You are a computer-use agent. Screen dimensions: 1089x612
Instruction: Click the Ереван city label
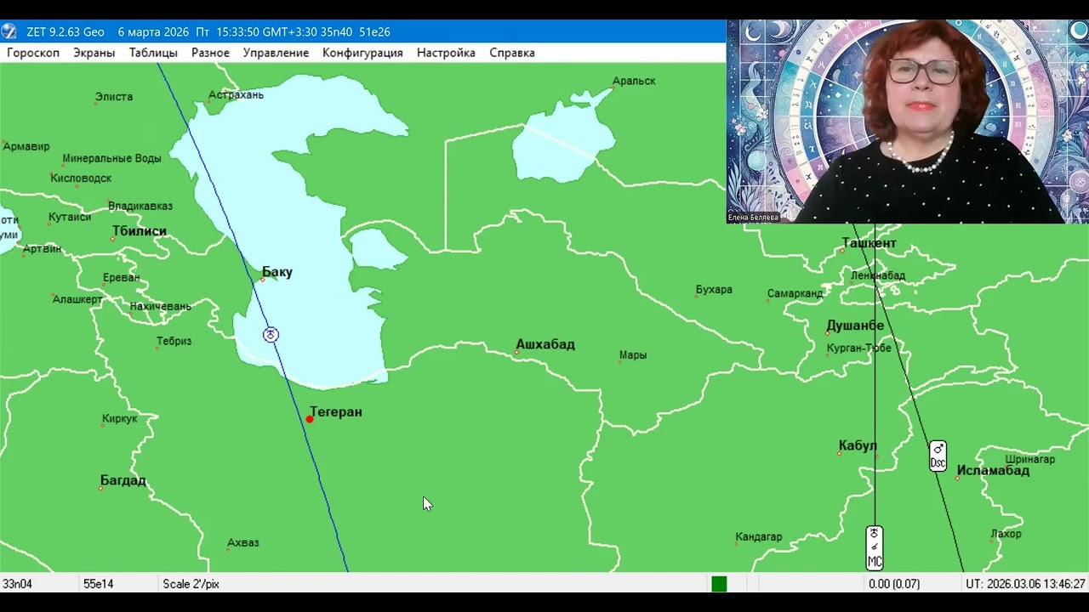[x=121, y=278]
